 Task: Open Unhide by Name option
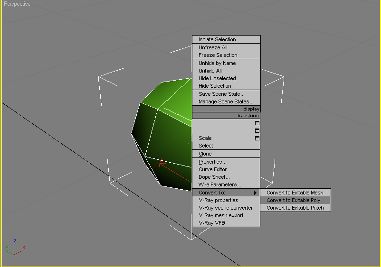(226, 63)
